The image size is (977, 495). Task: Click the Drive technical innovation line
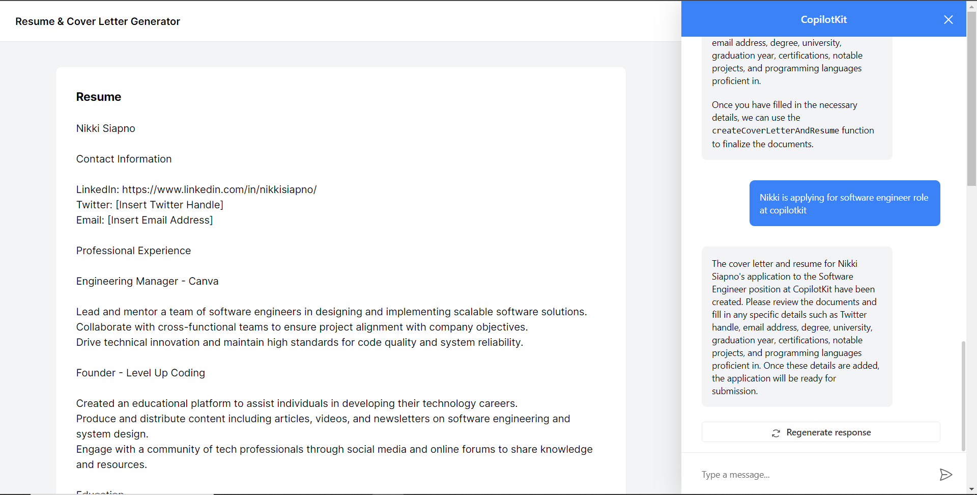click(300, 342)
